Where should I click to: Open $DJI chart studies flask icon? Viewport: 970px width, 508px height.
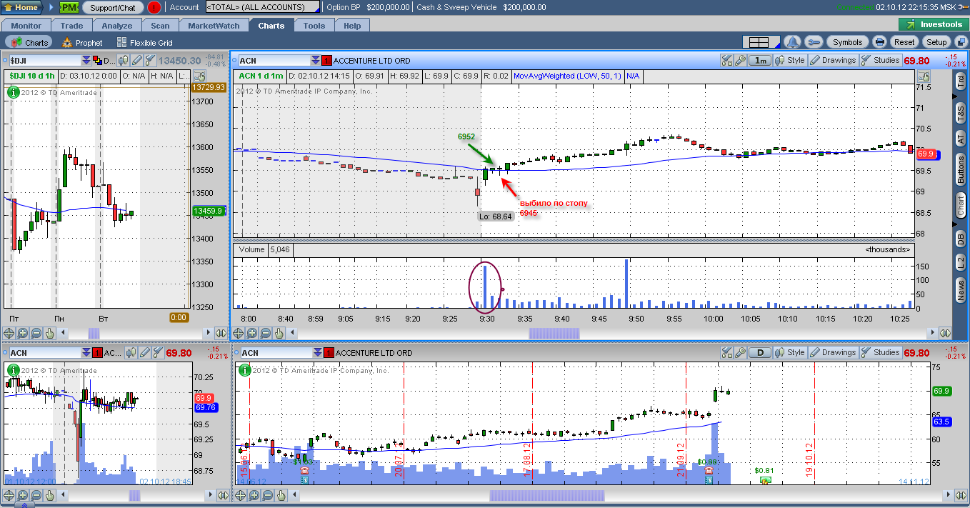point(149,61)
